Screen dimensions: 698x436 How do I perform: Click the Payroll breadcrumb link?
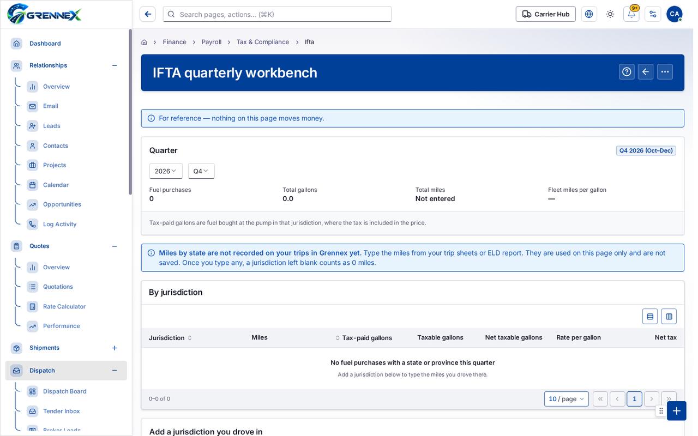pyautogui.click(x=212, y=42)
